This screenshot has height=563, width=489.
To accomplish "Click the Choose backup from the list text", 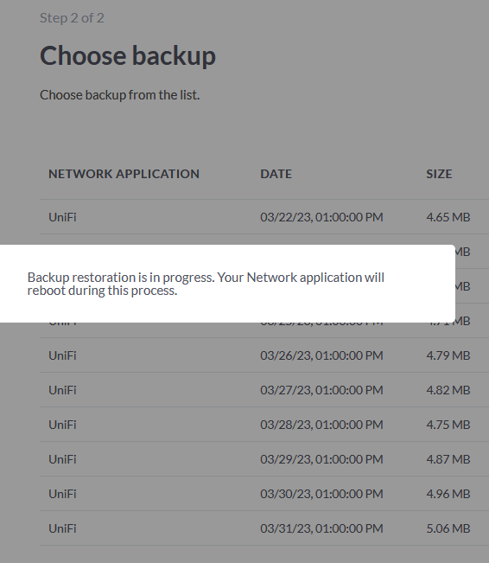I will point(119,95).
